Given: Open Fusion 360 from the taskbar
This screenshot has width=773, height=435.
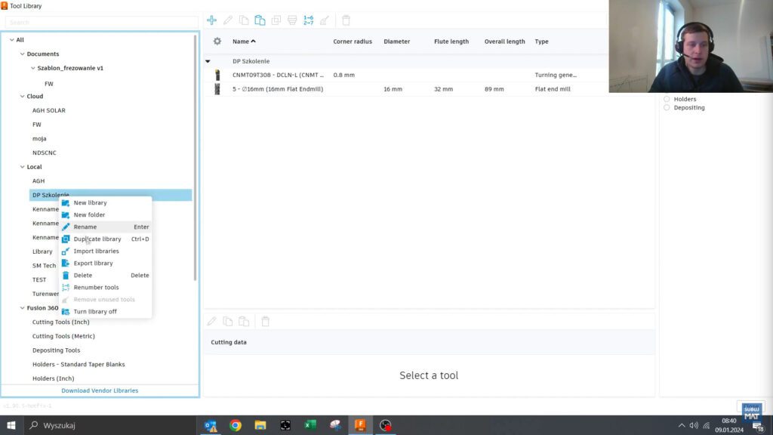Looking at the screenshot, I should tap(360, 425).
